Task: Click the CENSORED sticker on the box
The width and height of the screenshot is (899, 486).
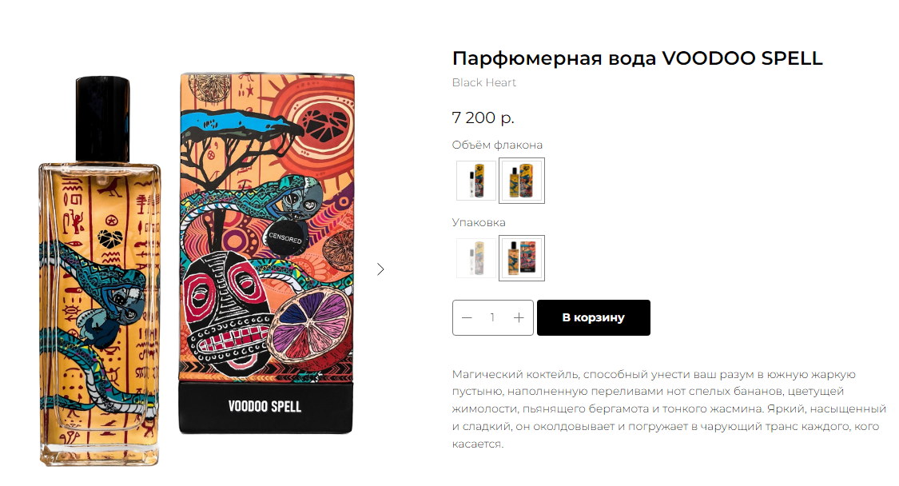Action: (285, 237)
